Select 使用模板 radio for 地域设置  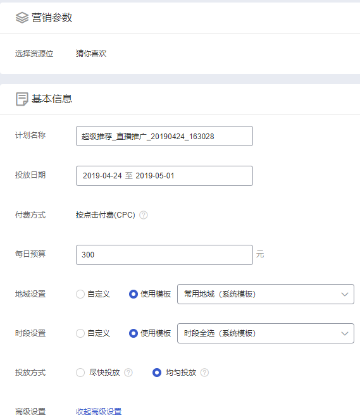[x=133, y=294]
